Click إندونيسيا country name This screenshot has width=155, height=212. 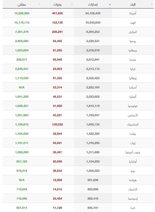click(133, 199)
